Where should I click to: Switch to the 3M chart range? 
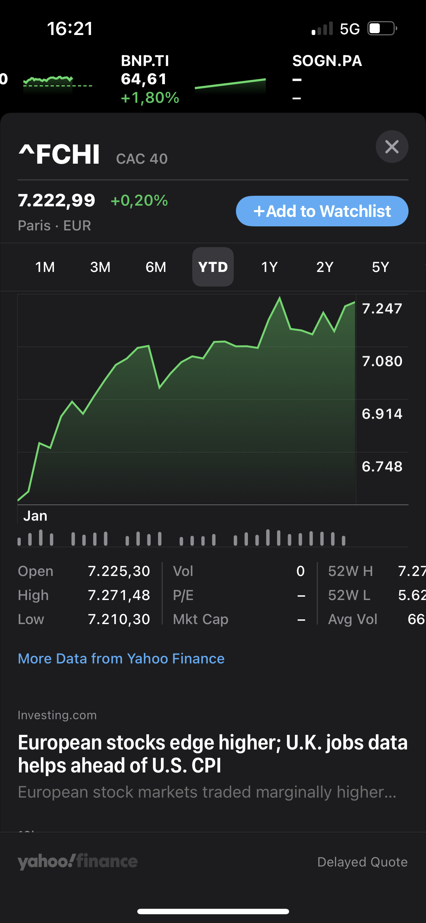click(100, 267)
